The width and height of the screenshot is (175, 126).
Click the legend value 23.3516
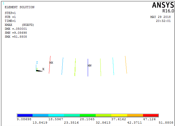click(71, 123)
